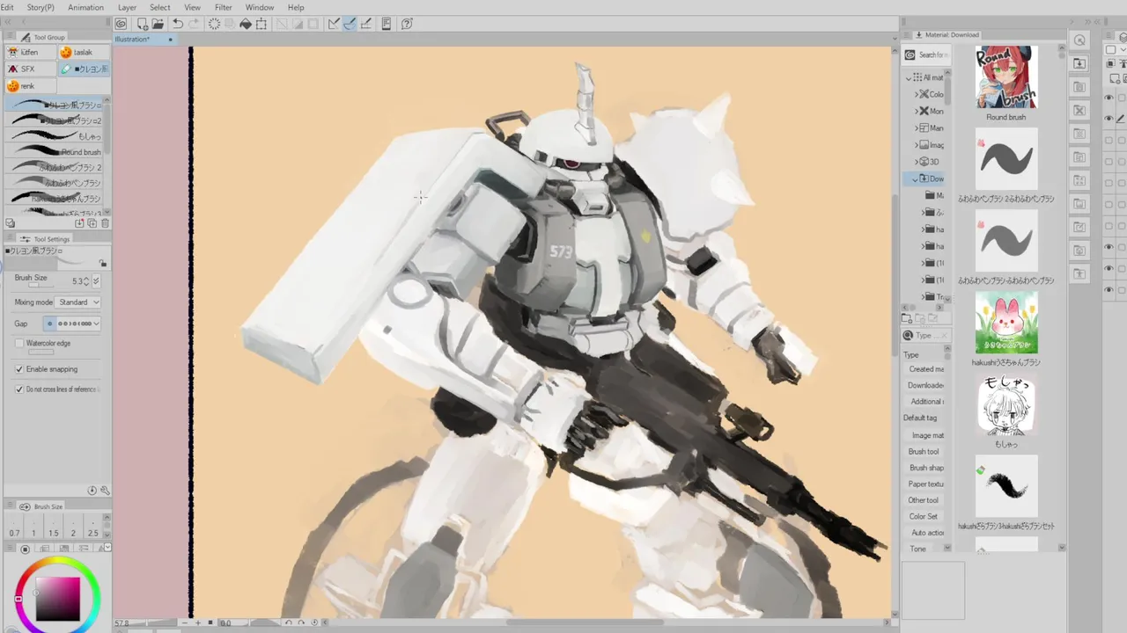This screenshot has width=1127, height=633.
Task: Open the Story(P) menu
Action: [41, 7]
